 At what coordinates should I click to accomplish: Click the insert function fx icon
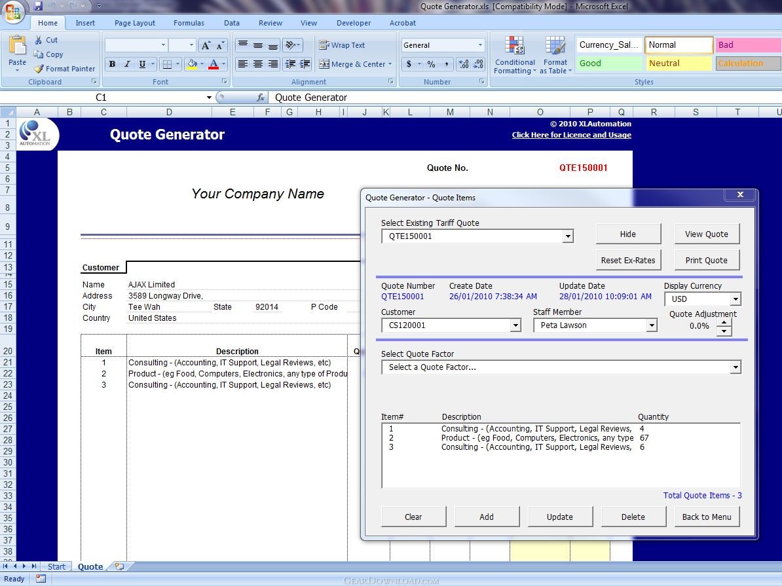coord(260,98)
